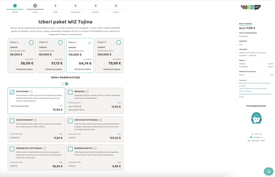Uncheck the POTOVANJE checkbox

[12, 92]
